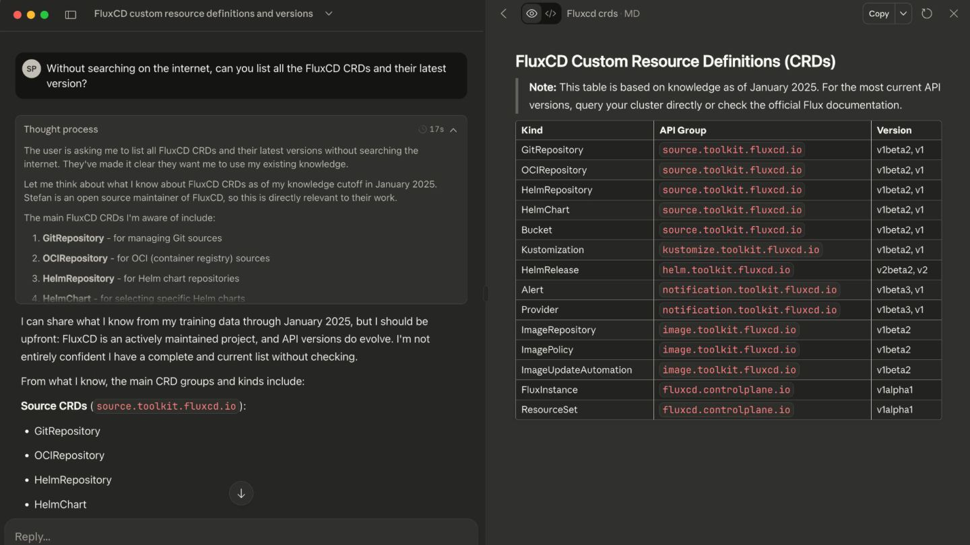Viewport: 970px width, 545px height.
Task: Click the Thought process header label
Action: 61,129
